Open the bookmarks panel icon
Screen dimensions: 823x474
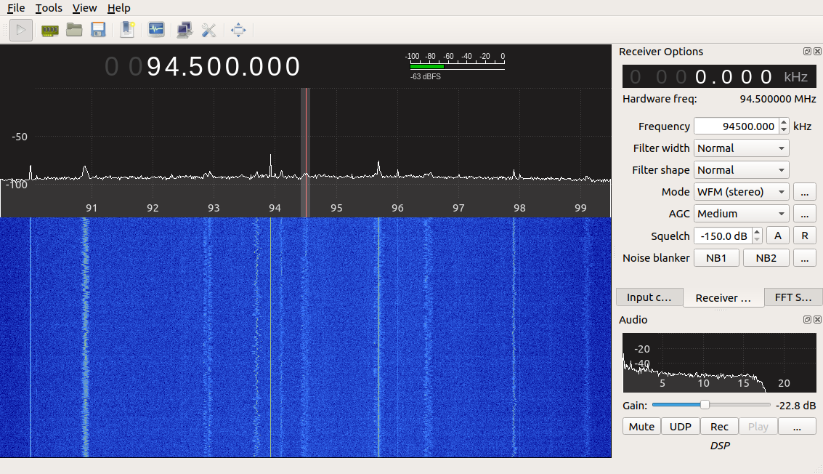coord(127,30)
